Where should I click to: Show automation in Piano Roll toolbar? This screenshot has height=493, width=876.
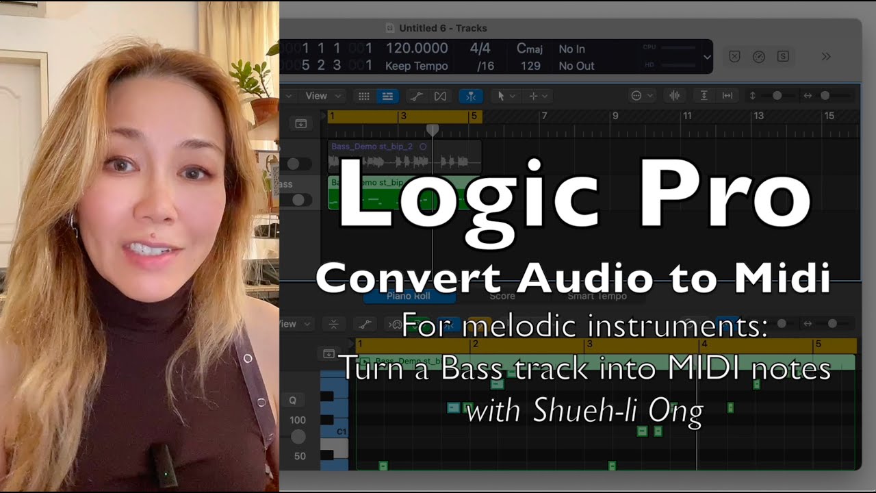click(365, 324)
